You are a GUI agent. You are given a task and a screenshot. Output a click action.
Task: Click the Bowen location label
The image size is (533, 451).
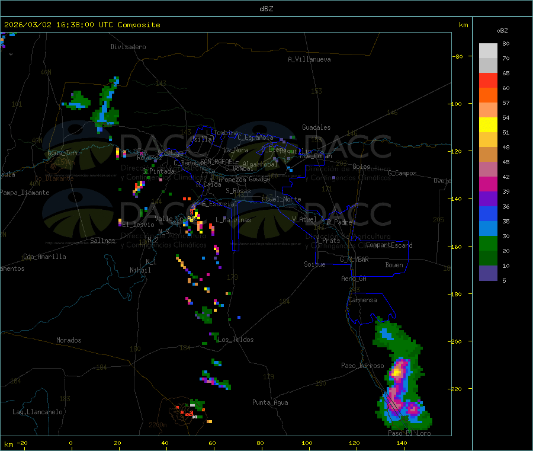[394, 265]
